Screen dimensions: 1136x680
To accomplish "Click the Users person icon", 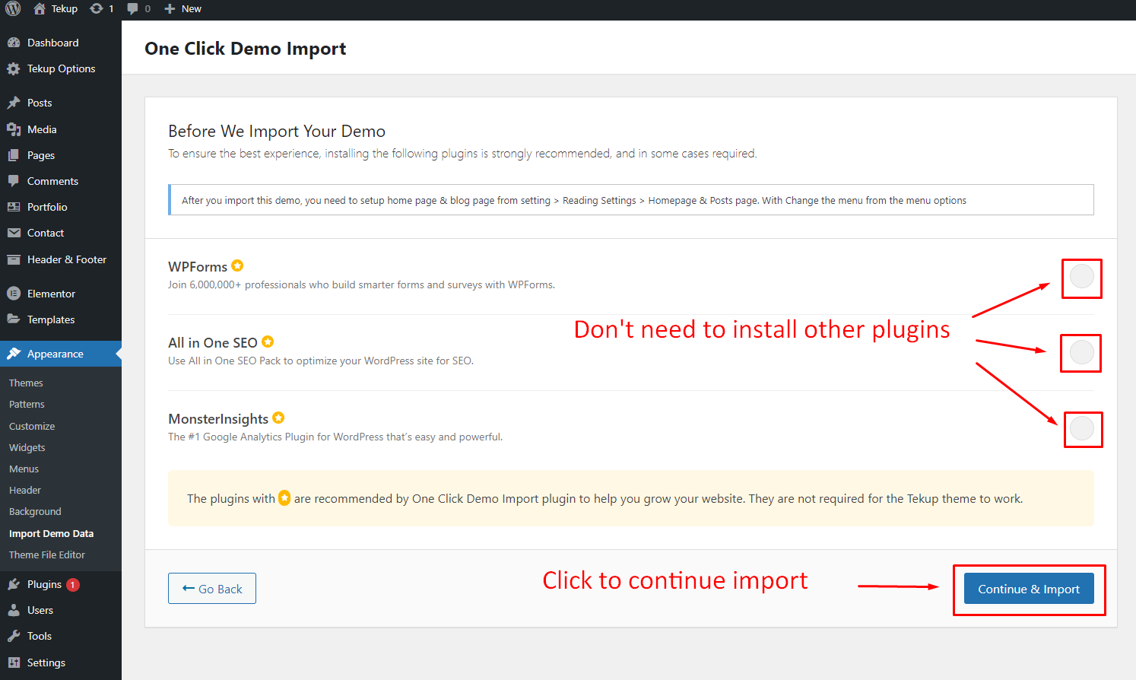I will tap(14, 610).
